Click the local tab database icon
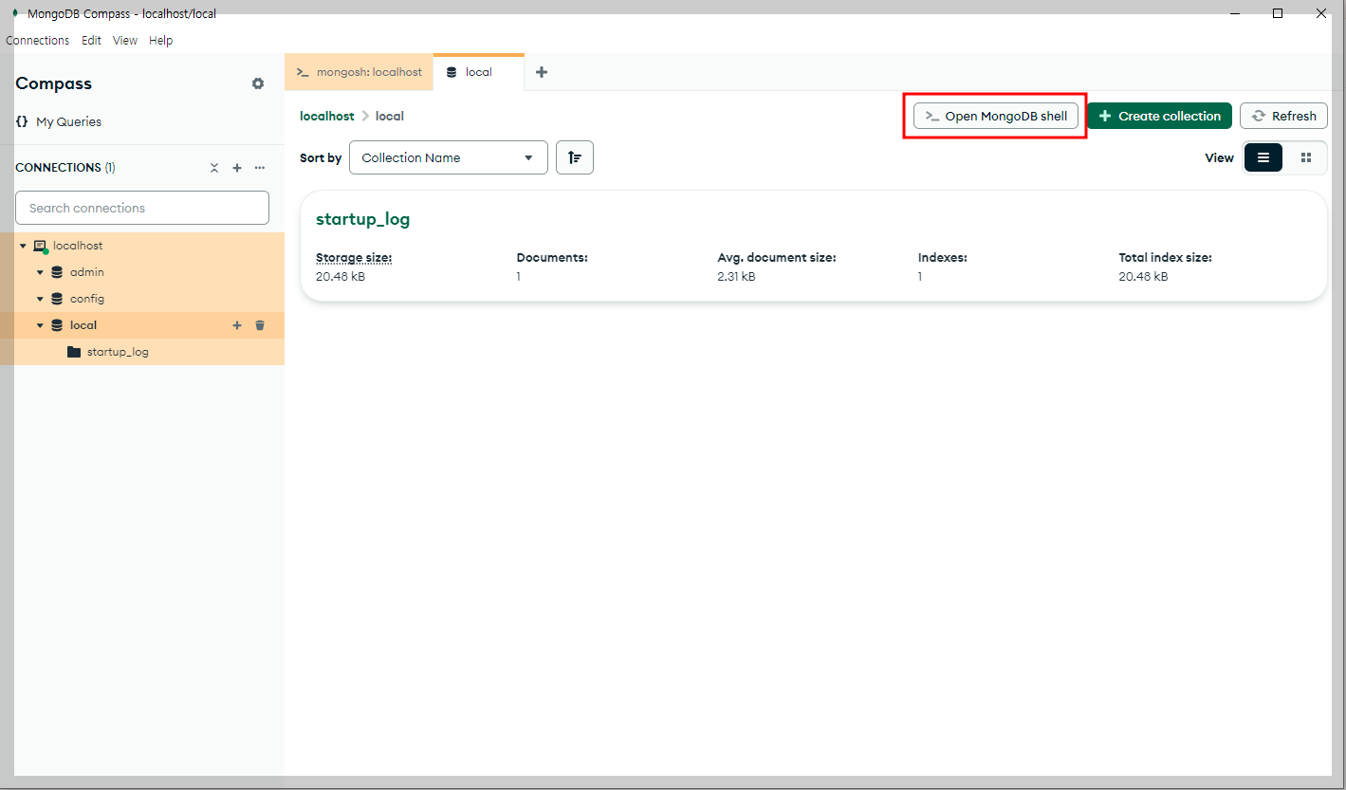 (452, 72)
